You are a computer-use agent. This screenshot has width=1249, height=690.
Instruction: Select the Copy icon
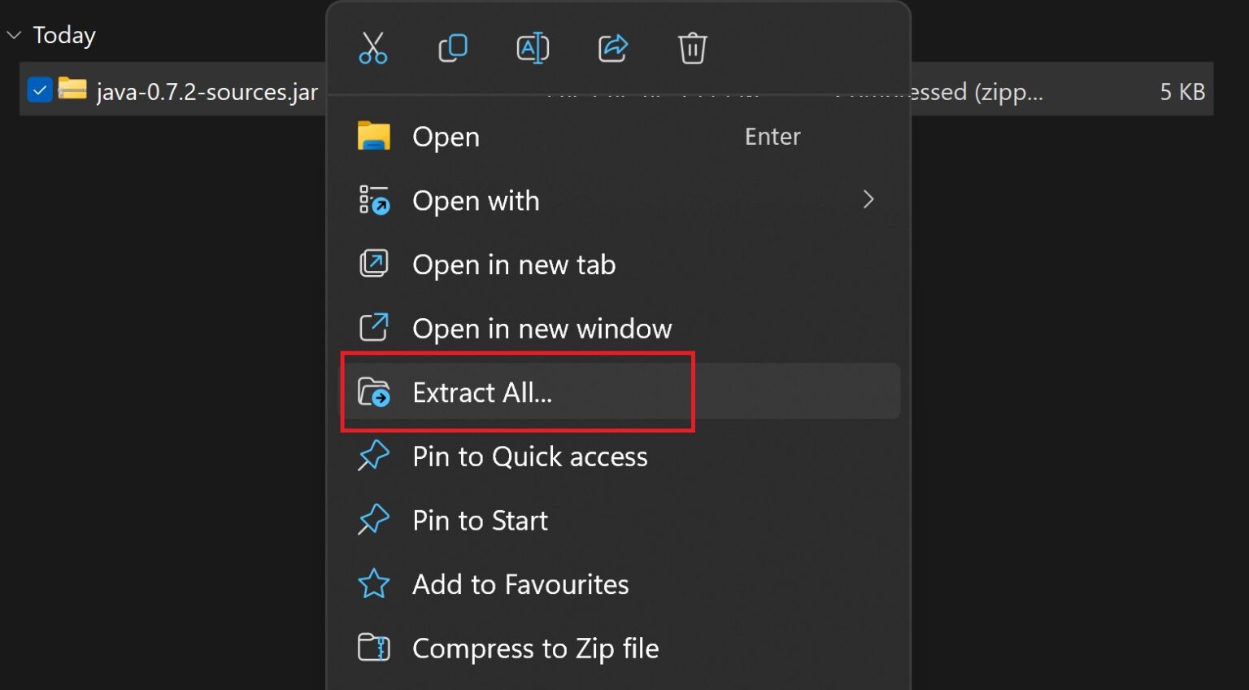[x=453, y=48]
